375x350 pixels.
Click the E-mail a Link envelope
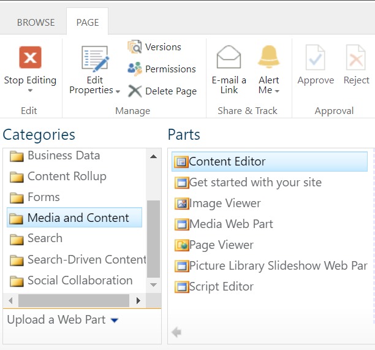pos(229,57)
